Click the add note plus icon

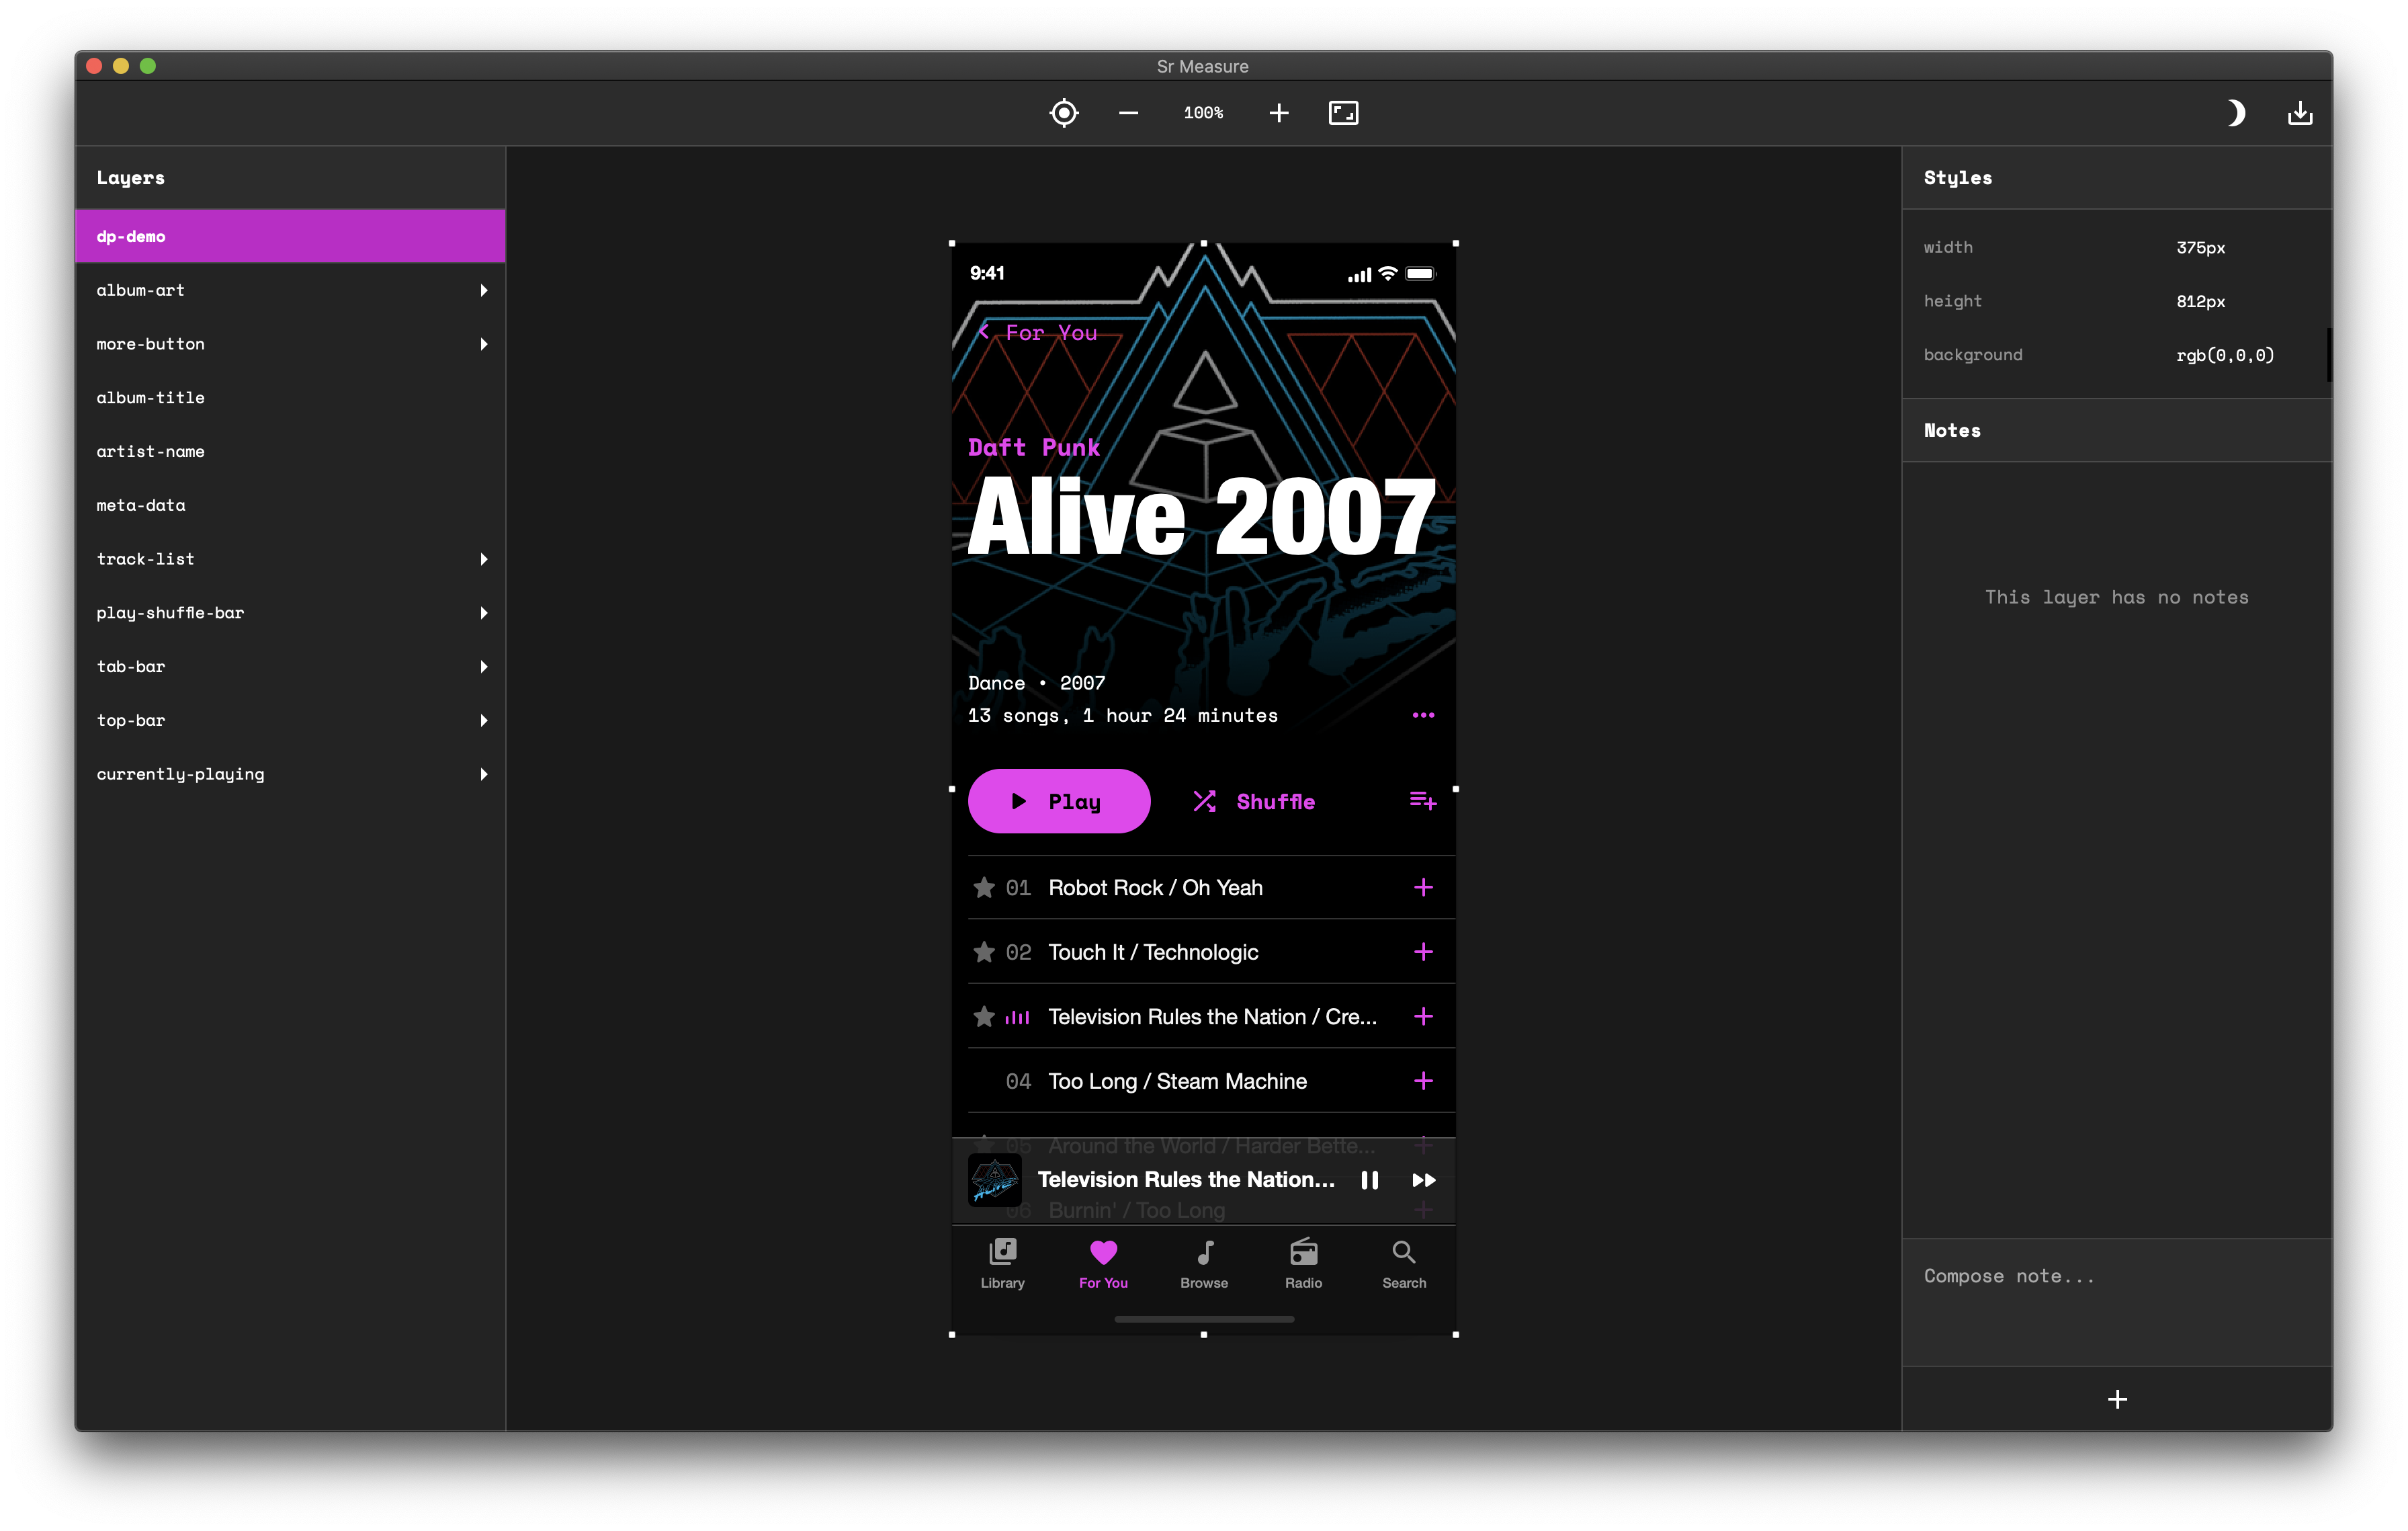pyautogui.click(x=2117, y=1399)
